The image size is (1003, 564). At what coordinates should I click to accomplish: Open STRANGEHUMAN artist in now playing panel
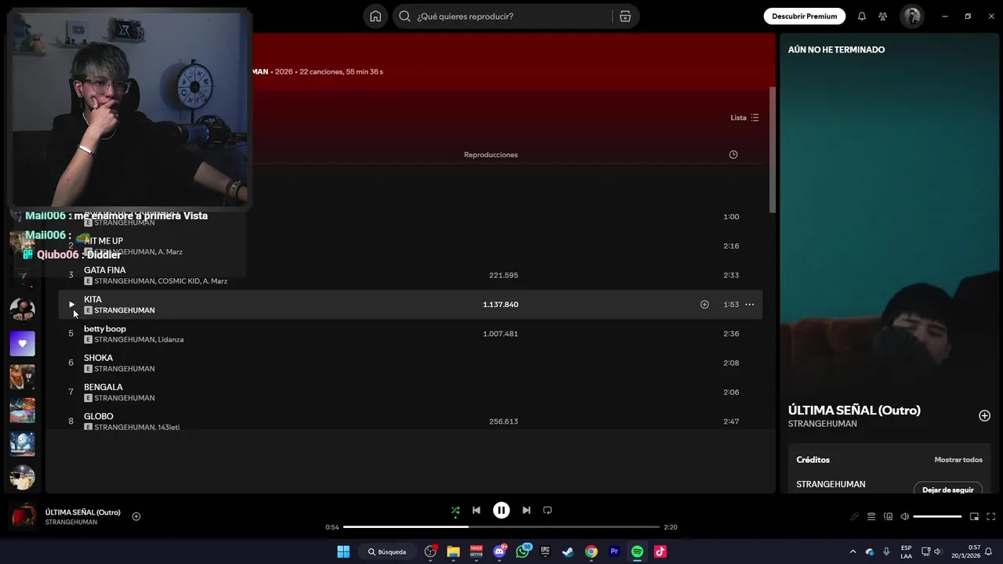pyautogui.click(x=823, y=424)
